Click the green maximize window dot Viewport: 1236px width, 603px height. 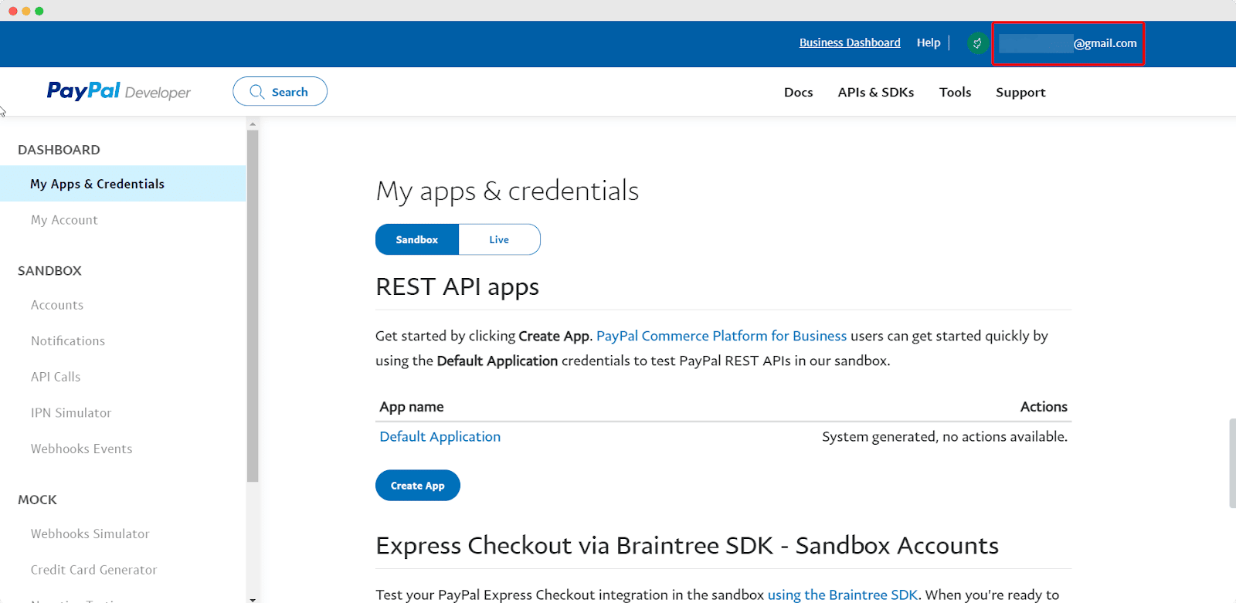tap(39, 11)
